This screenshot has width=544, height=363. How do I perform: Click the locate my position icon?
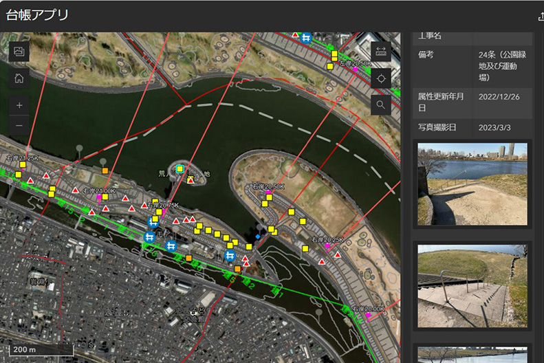pos(381,78)
